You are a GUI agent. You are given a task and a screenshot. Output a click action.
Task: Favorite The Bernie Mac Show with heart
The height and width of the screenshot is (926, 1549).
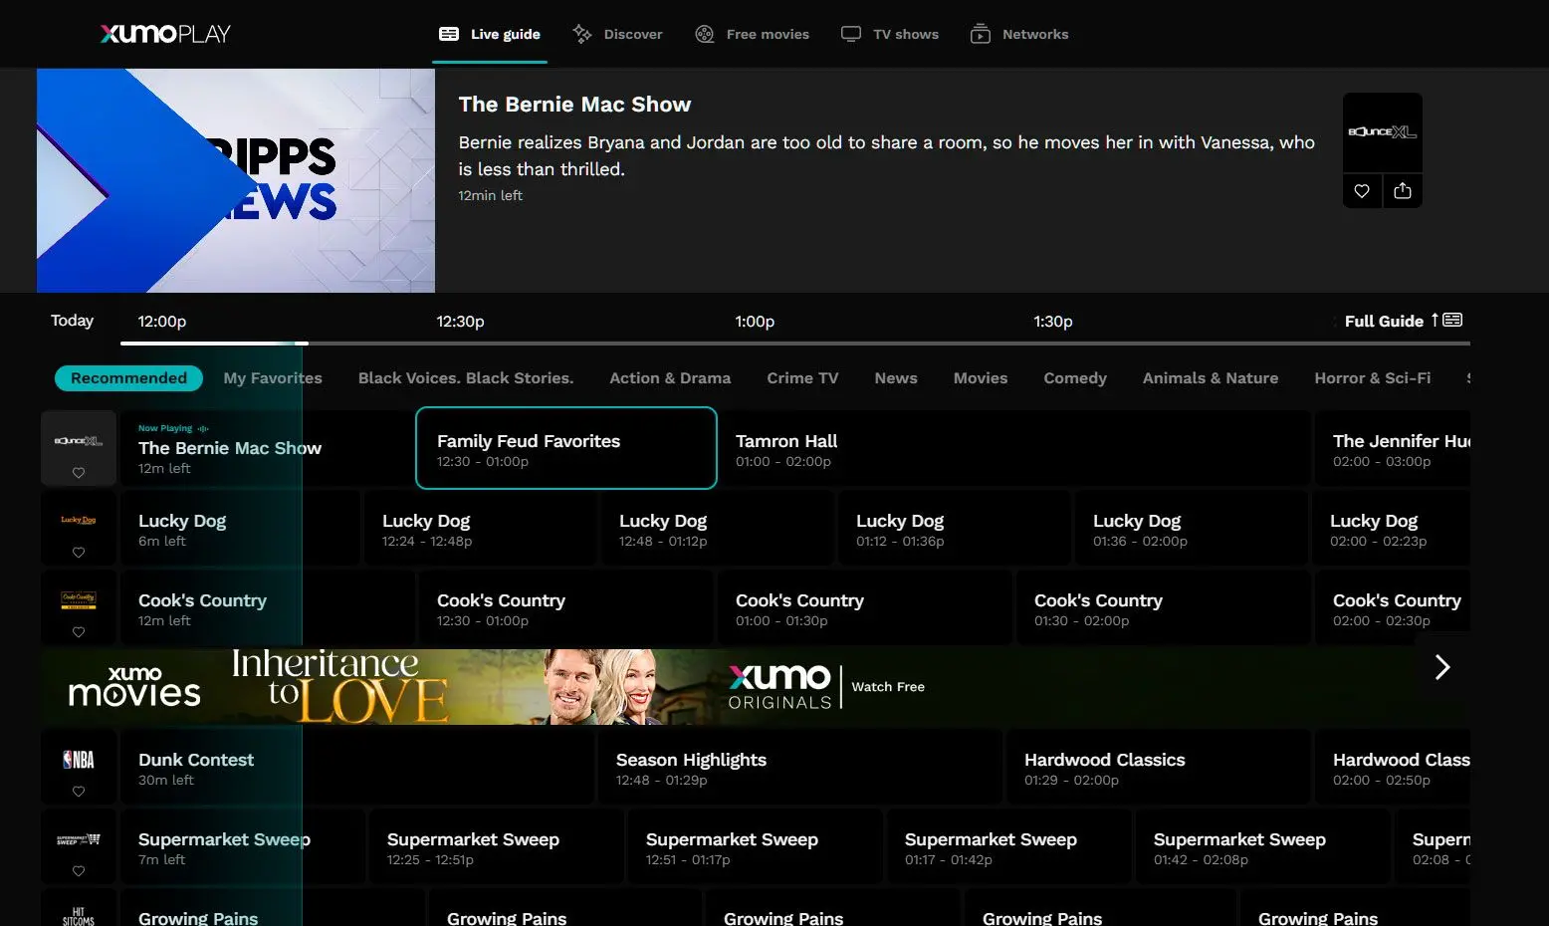click(x=1362, y=191)
